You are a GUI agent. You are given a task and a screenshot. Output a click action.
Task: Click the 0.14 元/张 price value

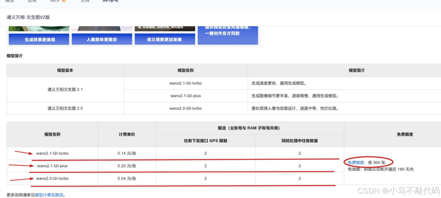tap(127, 153)
